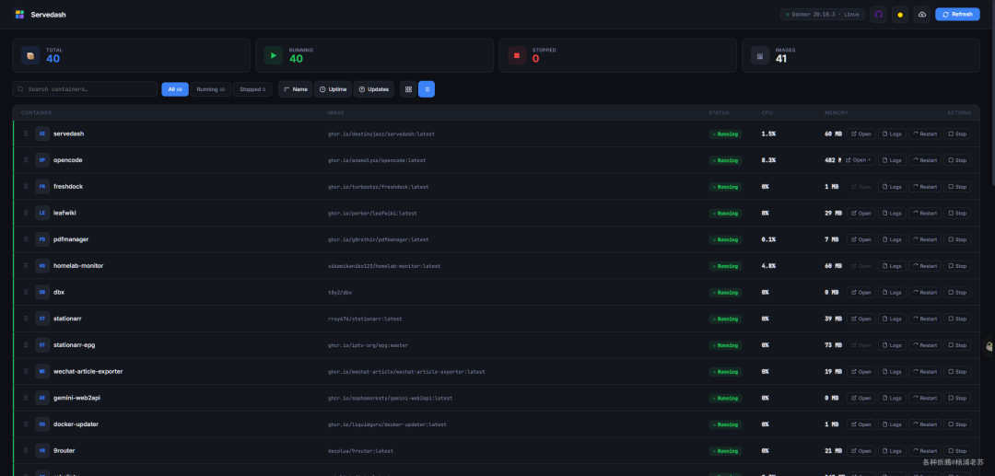This screenshot has width=995, height=476.
Task: Click the drag handle on dbx row
Action: (x=26, y=292)
